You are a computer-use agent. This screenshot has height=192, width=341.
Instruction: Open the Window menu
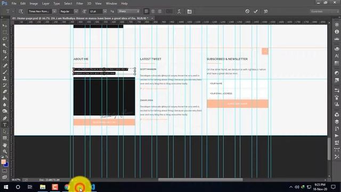pyautogui.click(x=111, y=4)
